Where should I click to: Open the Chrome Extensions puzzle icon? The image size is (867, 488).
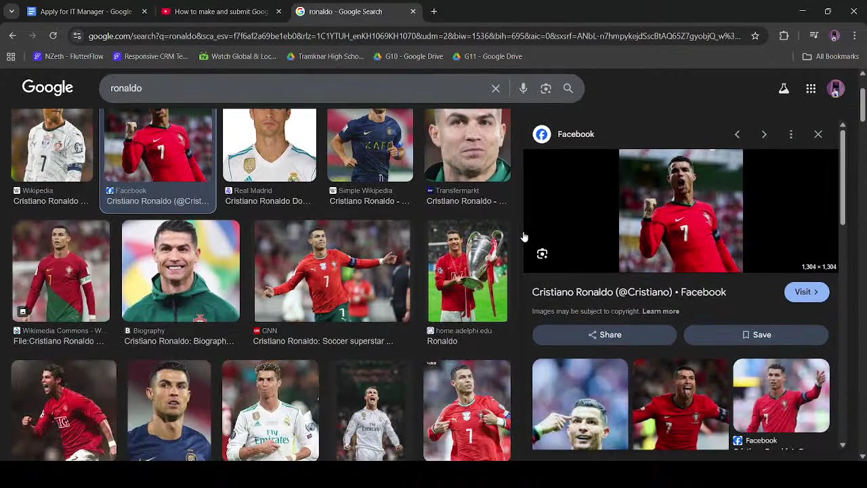coord(784,36)
